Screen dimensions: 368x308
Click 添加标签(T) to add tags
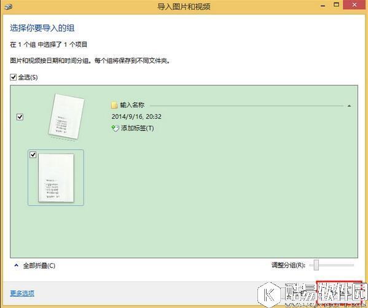point(137,128)
